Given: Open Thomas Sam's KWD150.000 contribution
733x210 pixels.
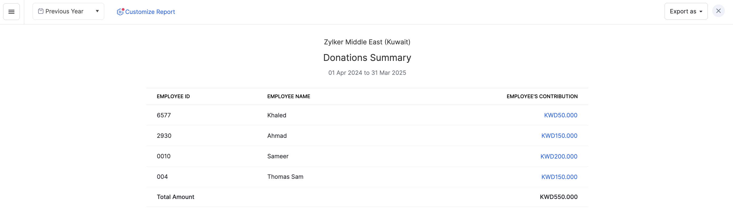Looking at the screenshot, I should (559, 176).
